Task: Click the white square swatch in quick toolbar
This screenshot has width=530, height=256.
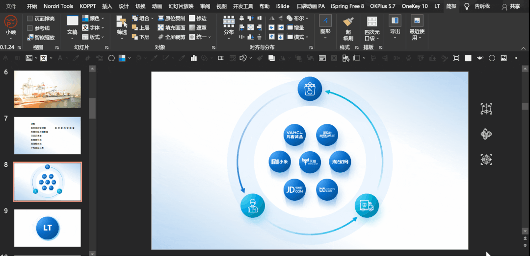Action: [468, 58]
